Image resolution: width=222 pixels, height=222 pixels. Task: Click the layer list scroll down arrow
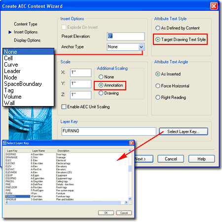coord(130,199)
